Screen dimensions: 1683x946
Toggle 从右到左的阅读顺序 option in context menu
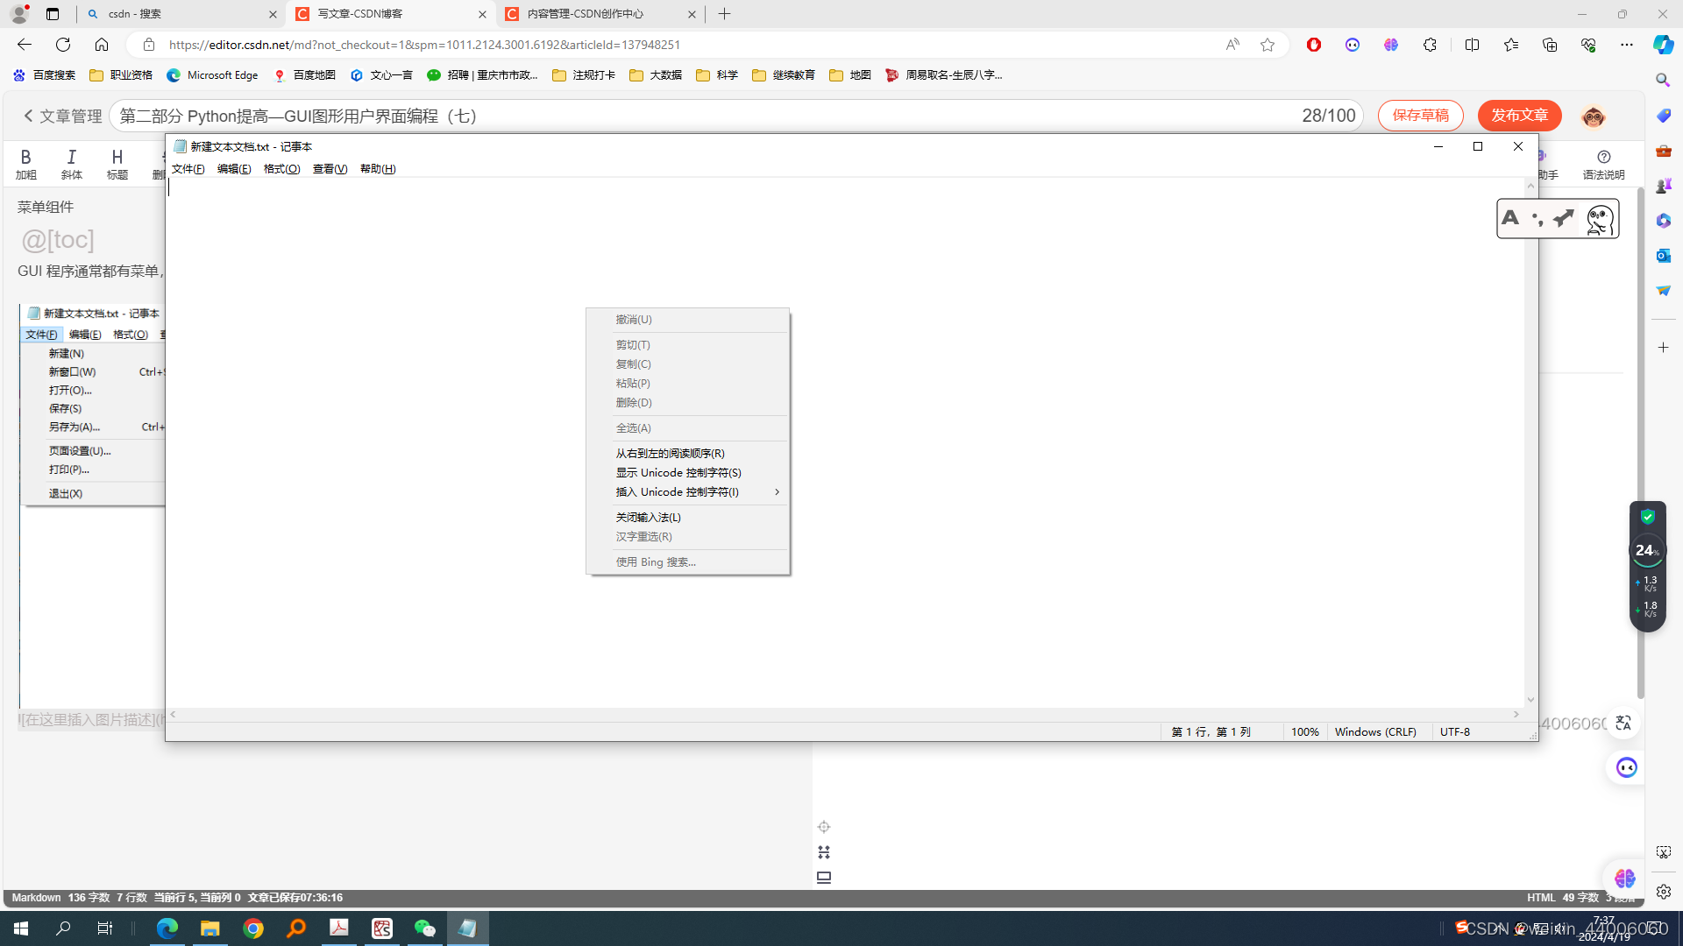click(x=670, y=454)
